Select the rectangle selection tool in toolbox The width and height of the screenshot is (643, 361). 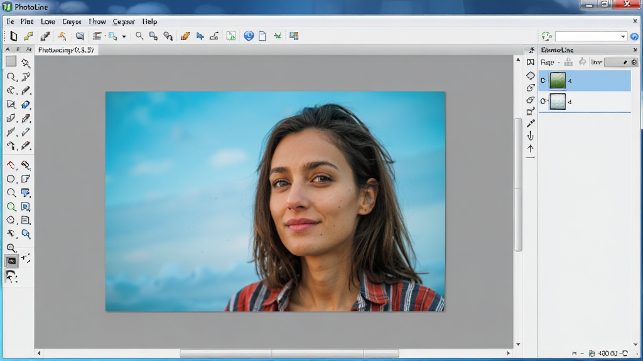point(11,61)
